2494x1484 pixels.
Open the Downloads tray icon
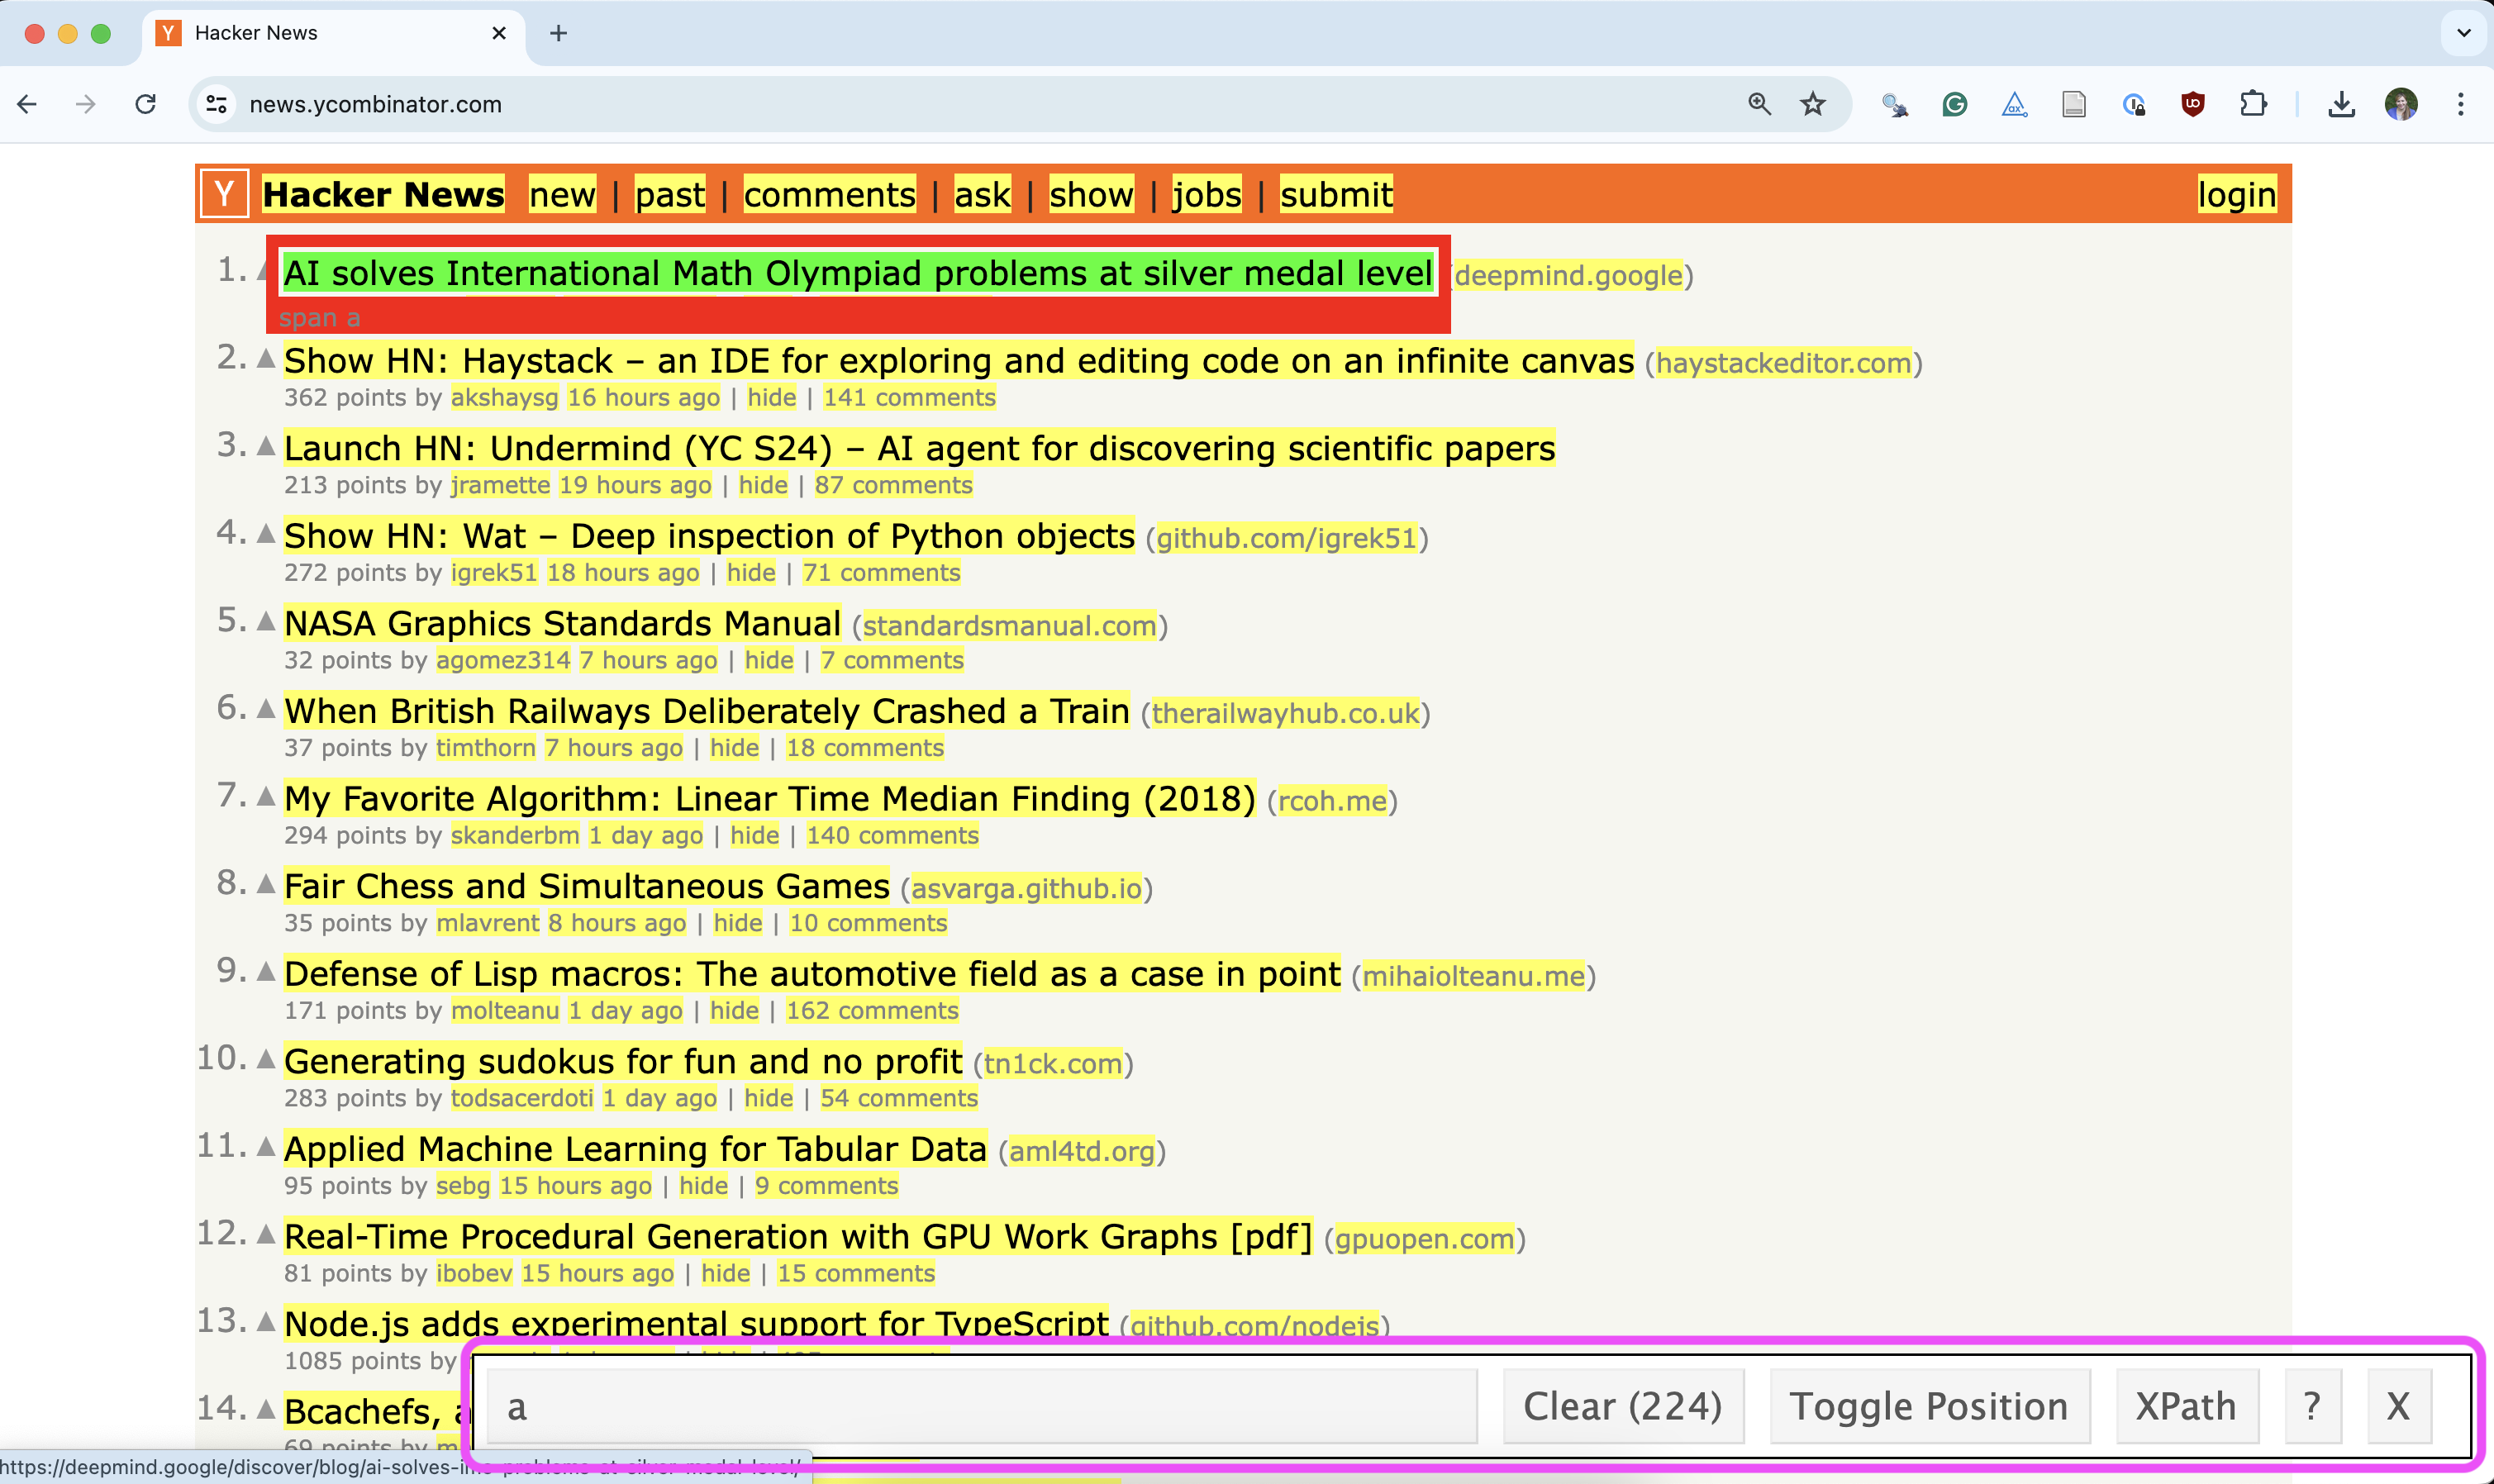[2341, 104]
